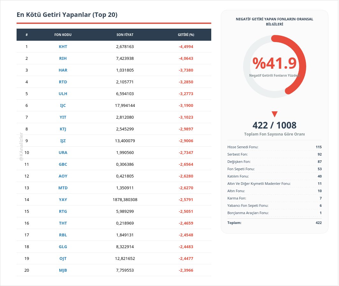This screenshot has height=286, width=339.
Task: Click the price 12,821652
Action: coord(125,258)
